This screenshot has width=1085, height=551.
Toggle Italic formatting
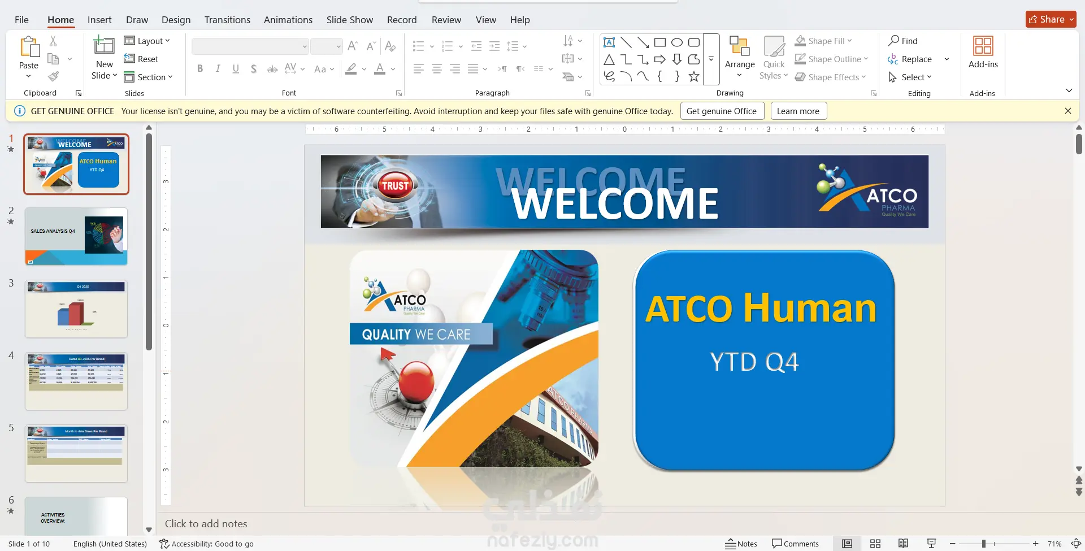(x=218, y=69)
